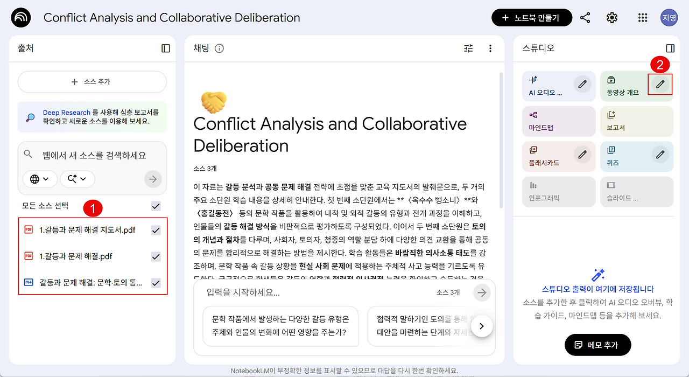
Task: Click the PDF icon of 1.갈등과 문제 해결.pdf
Action: [x=29, y=256]
